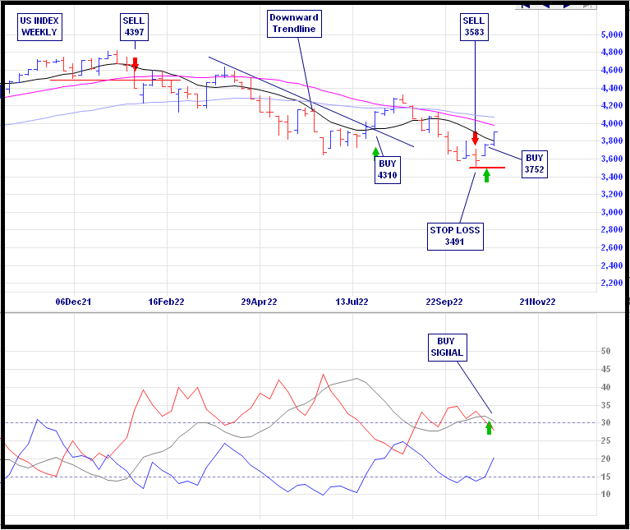Click the green buy signal arrow in indicator panel
The width and height of the screenshot is (630, 530).
(489, 428)
